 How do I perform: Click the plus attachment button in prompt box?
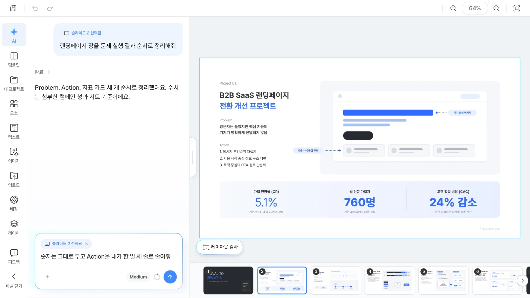tap(47, 277)
